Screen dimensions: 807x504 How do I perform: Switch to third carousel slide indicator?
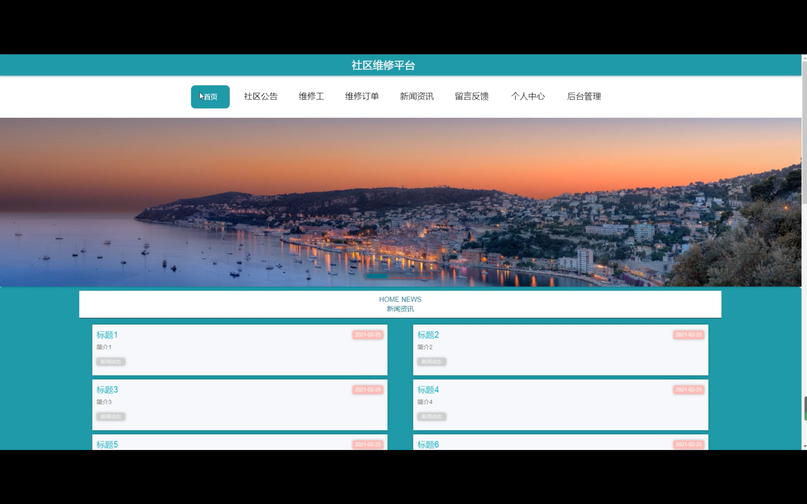click(424, 277)
